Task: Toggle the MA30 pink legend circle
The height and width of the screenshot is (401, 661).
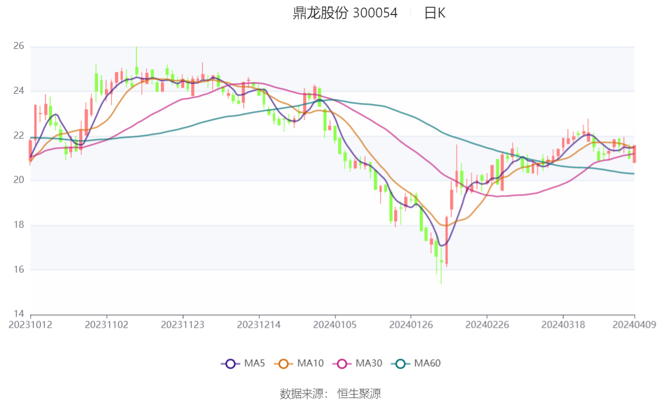Action: pos(342,364)
